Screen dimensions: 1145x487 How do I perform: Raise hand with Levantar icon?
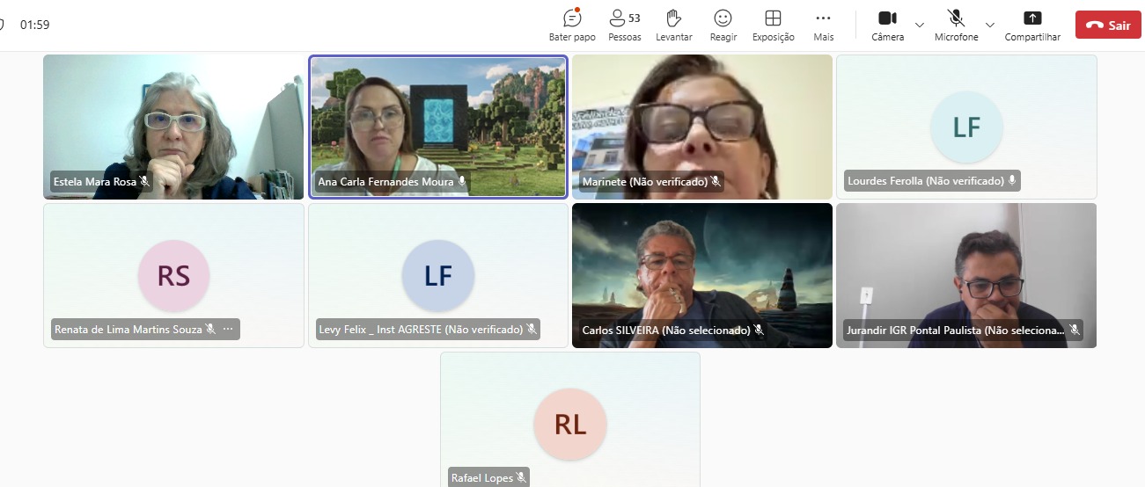click(x=674, y=25)
